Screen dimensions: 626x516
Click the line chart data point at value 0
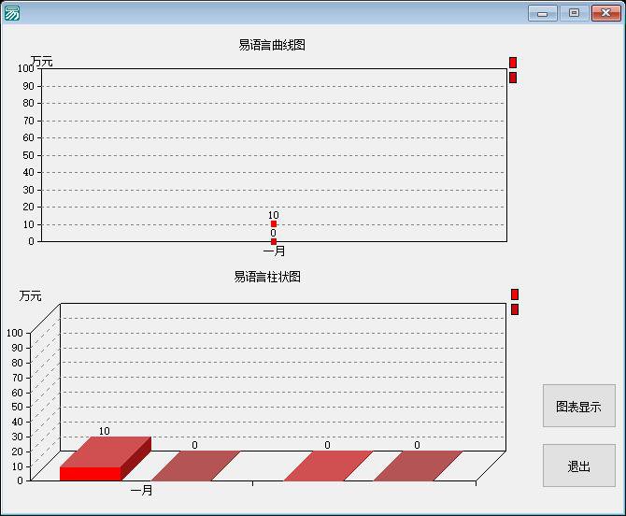[274, 241]
